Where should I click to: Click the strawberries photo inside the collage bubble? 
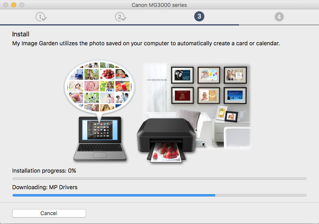click(108, 74)
